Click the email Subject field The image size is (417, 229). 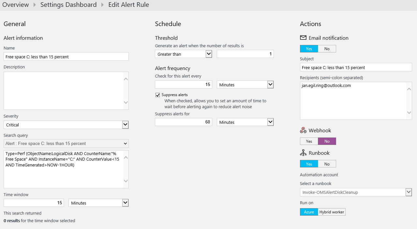(356, 67)
